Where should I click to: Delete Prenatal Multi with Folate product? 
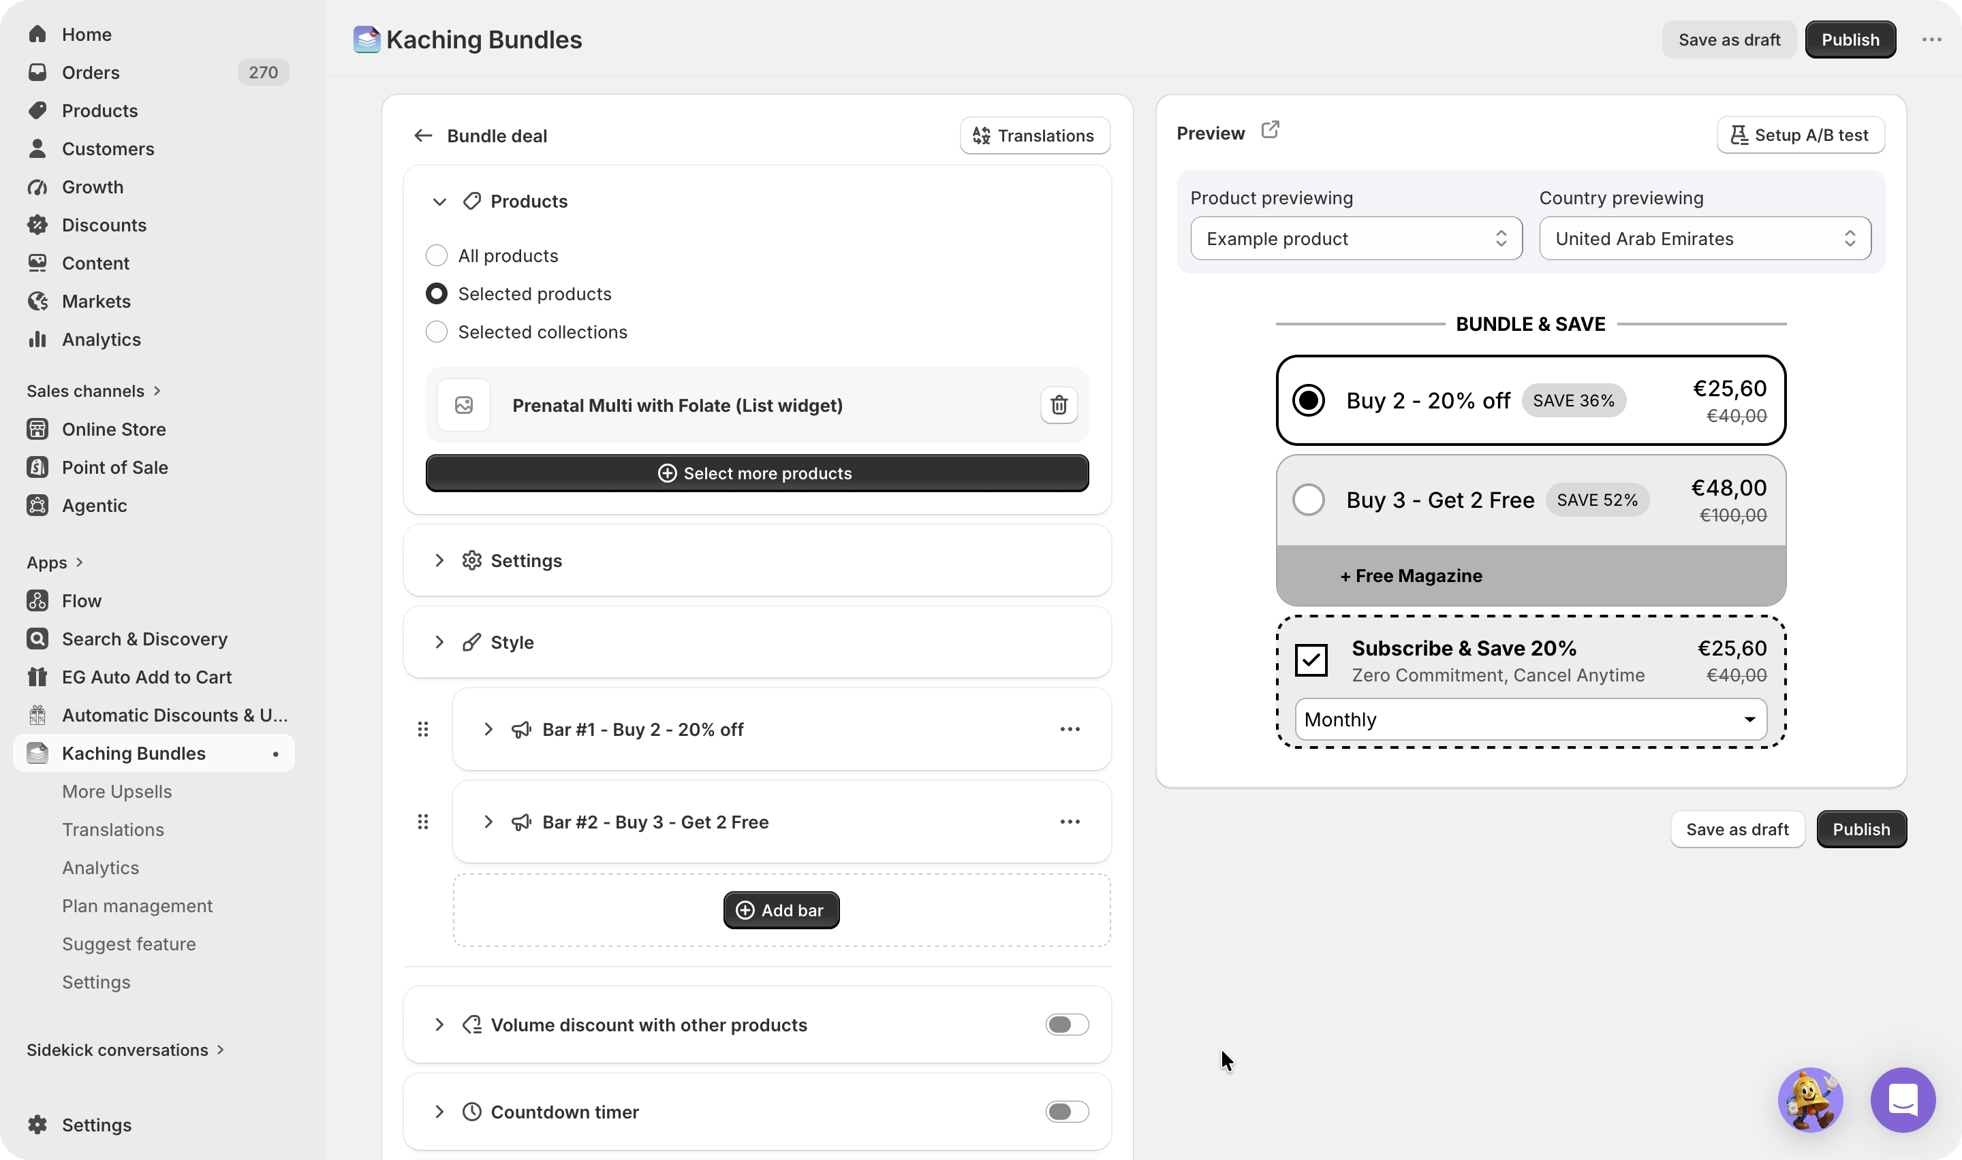point(1059,405)
